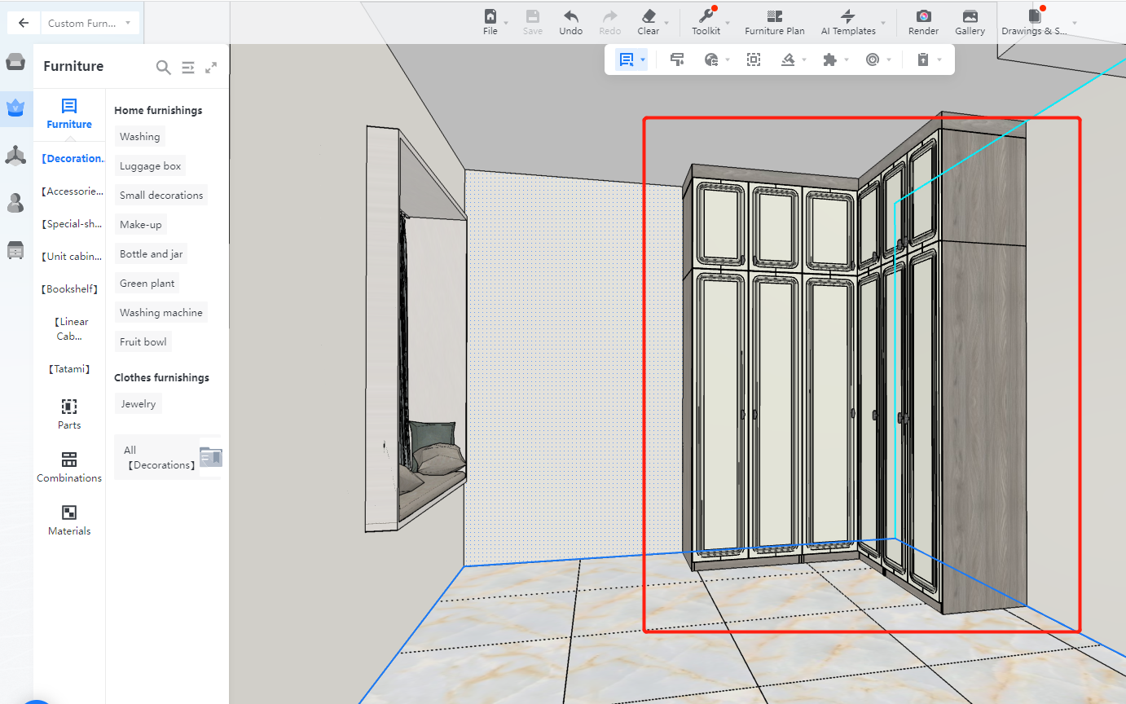Switch to the Materials tab
The height and width of the screenshot is (704, 1126).
pos(69,521)
